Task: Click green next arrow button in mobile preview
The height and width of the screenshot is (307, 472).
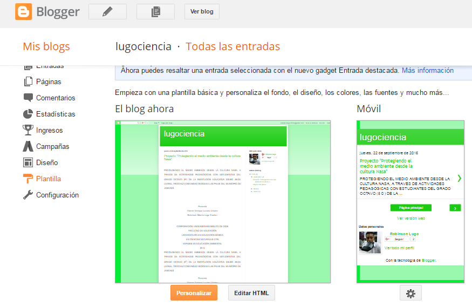Action: (455, 208)
